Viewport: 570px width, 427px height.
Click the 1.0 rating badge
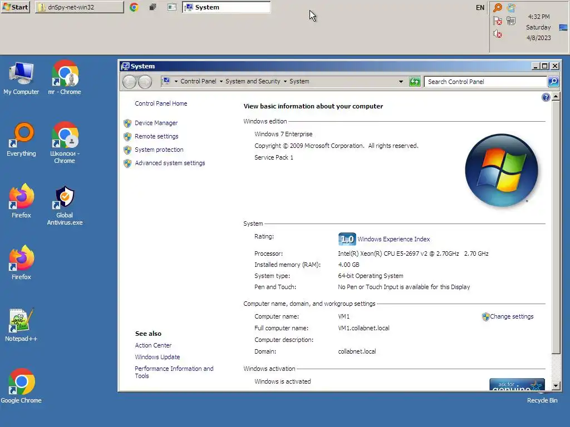tap(347, 239)
